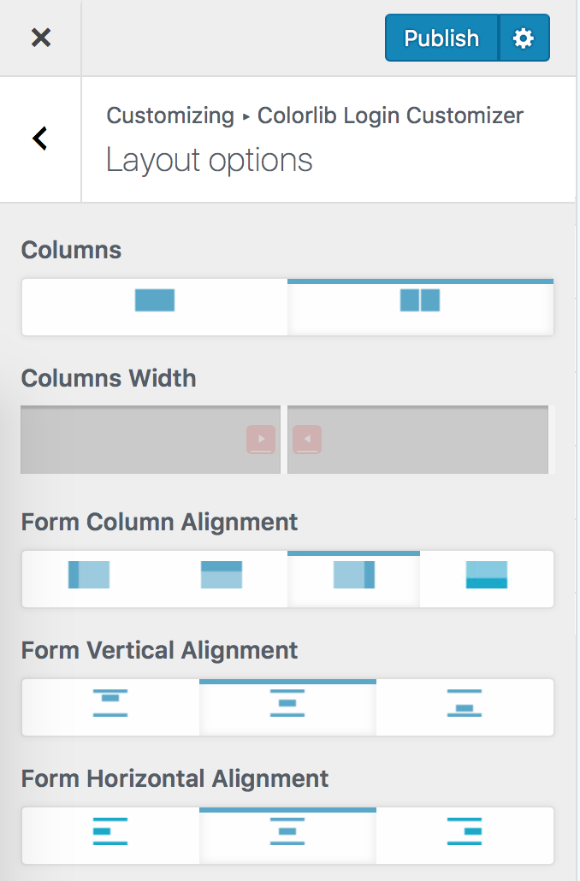
Task: Select the single column layout option
Action: point(154,306)
